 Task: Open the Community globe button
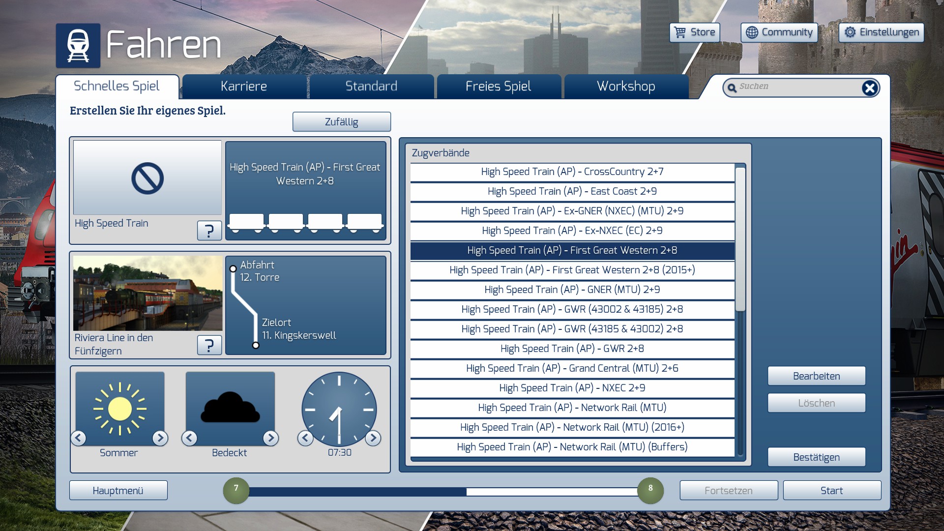coord(779,32)
